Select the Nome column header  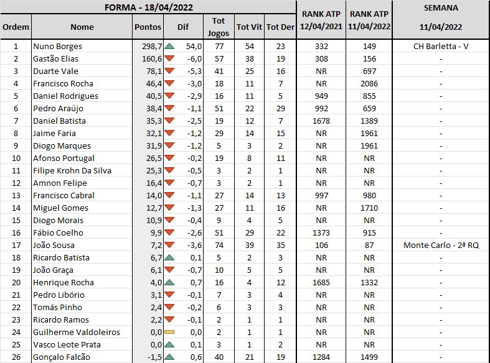point(82,27)
